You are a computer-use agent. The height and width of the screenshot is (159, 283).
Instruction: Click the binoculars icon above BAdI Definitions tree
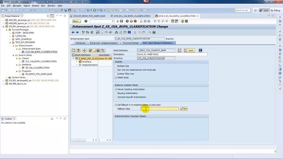click(x=98, y=50)
